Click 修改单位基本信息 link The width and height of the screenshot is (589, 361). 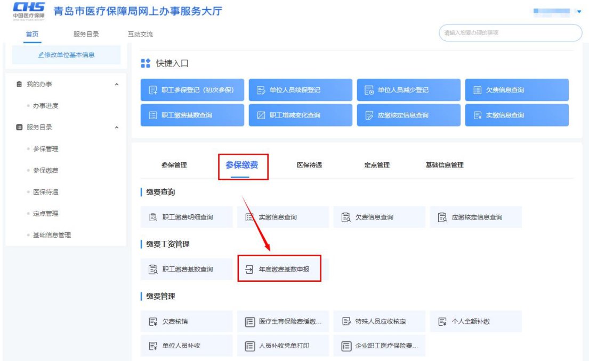67,55
